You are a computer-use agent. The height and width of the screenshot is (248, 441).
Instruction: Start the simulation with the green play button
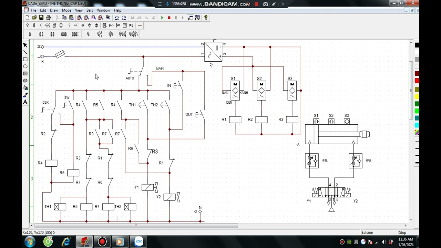pos(162,18)
